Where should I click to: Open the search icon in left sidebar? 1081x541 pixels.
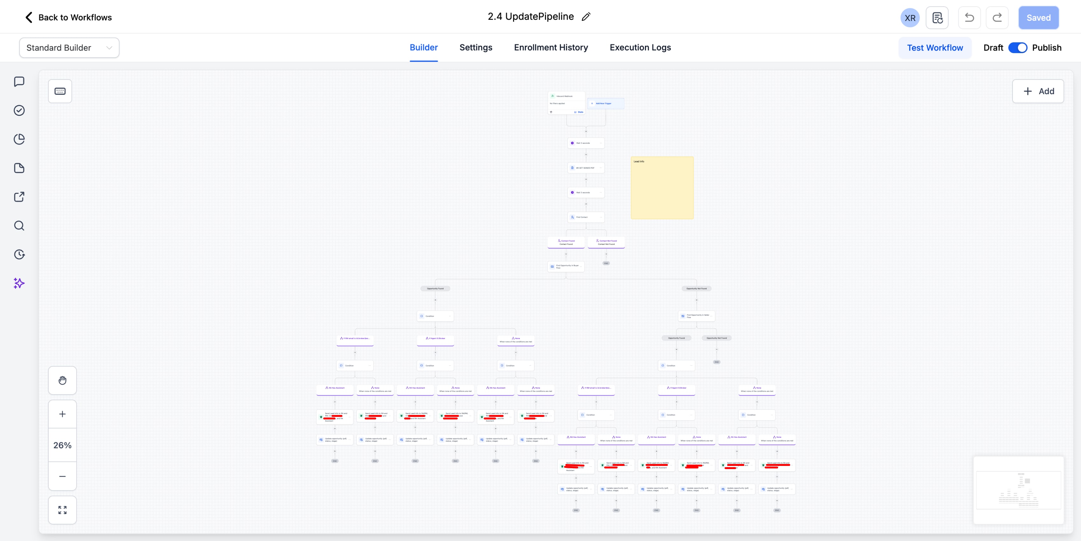tap(19, 226)
